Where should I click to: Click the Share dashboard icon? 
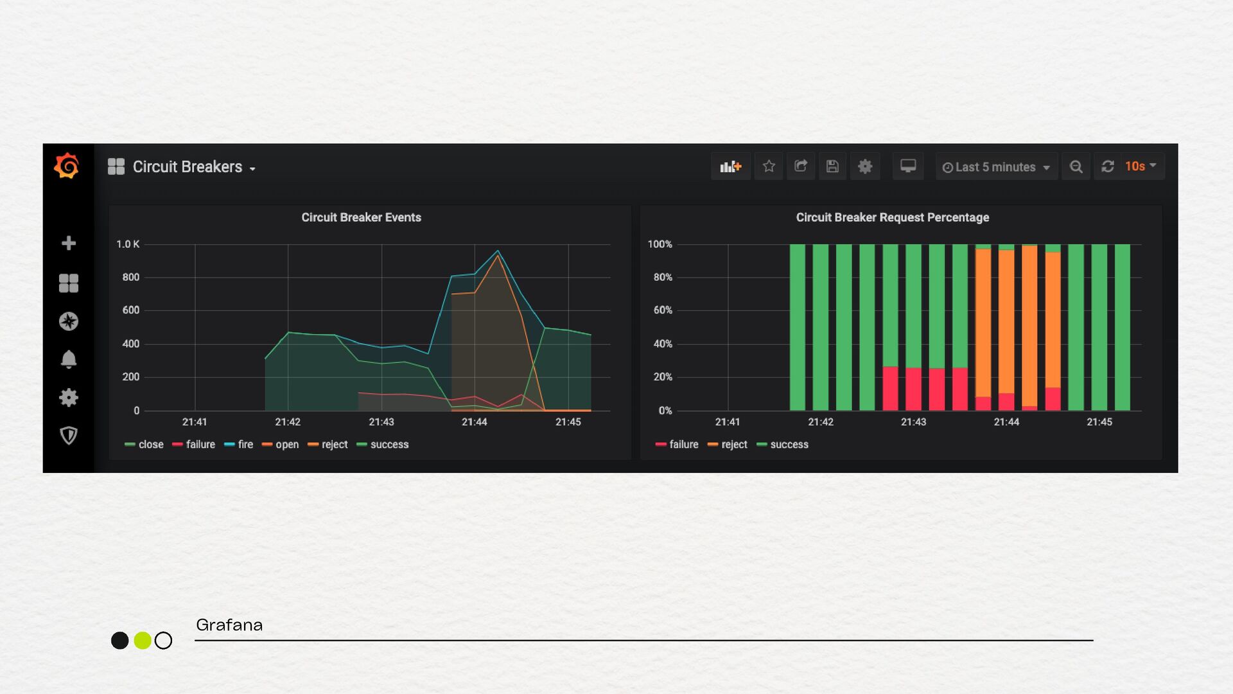tap(800, 166)
